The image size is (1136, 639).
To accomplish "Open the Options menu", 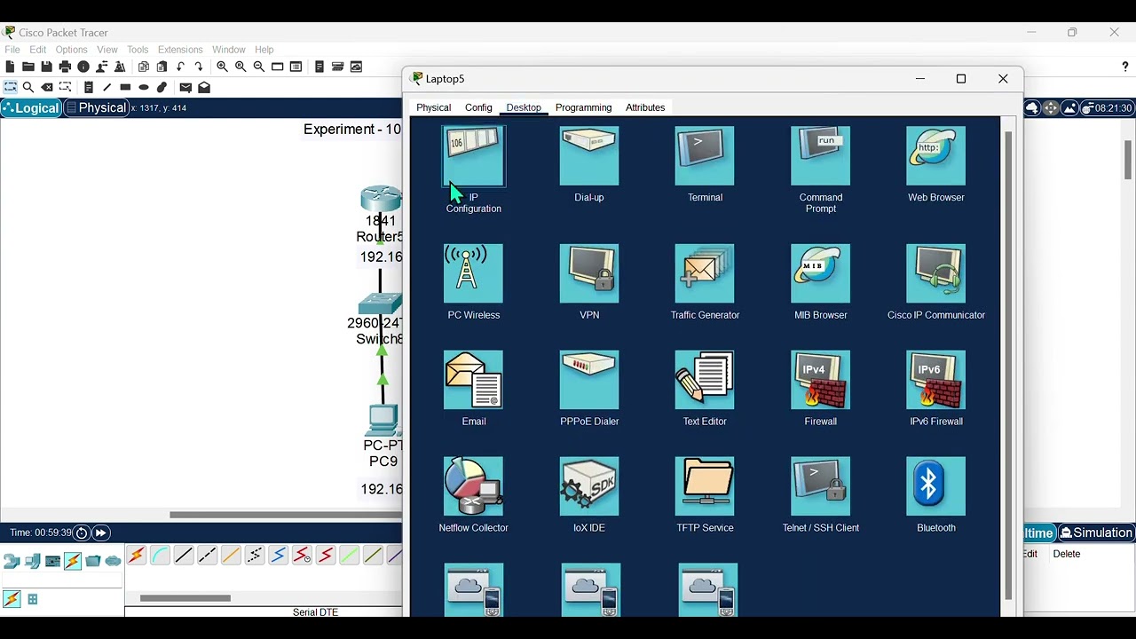I will 71,50.
